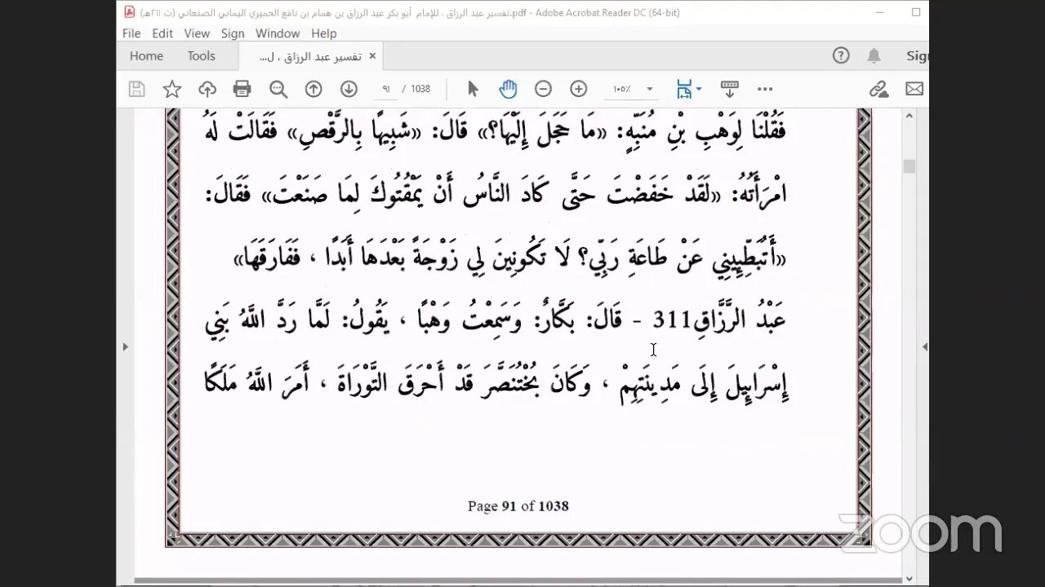Expand the right tools pane arrow
1045x587 pixels.
(x=924, y=346)
